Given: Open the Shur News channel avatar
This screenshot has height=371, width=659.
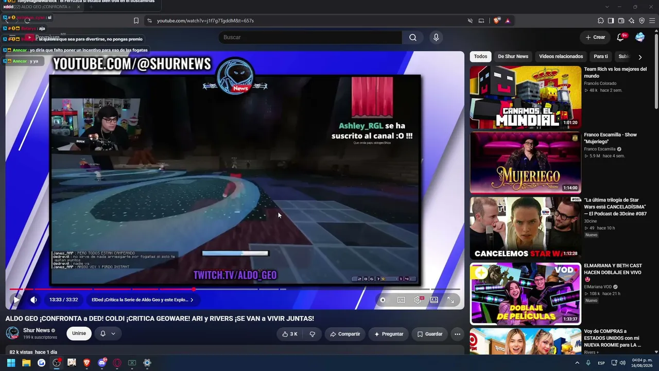Looking at the screenshot, I should pyautogui.click(x=12, y=333).
